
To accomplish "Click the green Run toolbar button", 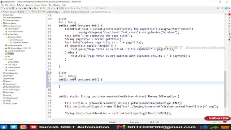I will coord(25,8).
